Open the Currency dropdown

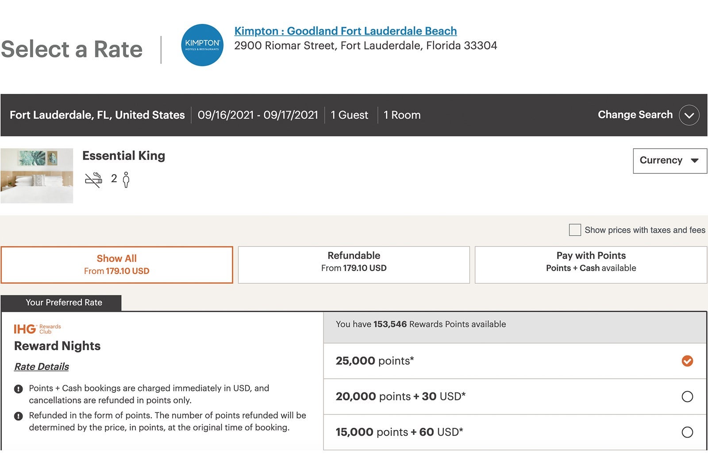click(x=670, y=161)
